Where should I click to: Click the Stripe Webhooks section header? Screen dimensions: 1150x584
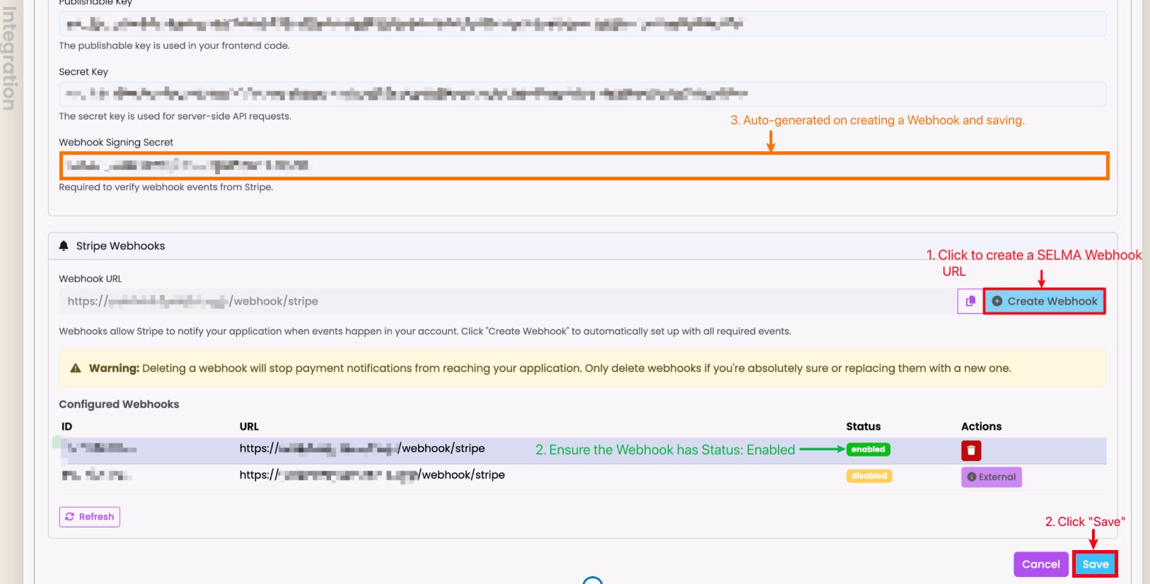[x=120, y=246]
